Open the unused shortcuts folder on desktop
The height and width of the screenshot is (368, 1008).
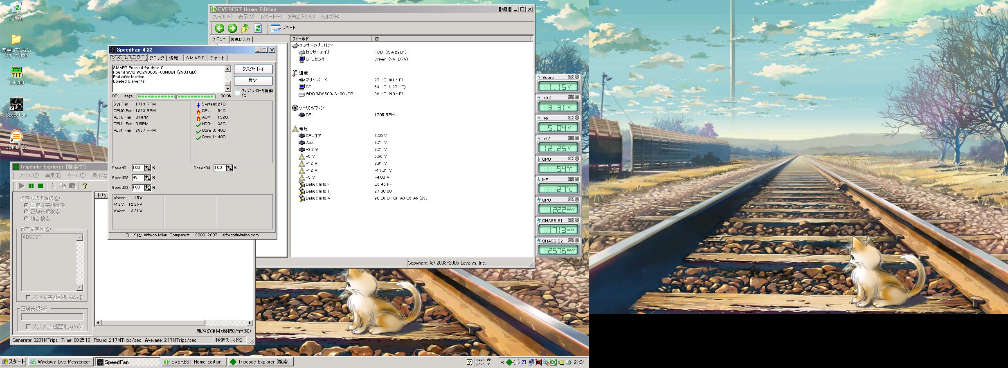tap(16, 46)
